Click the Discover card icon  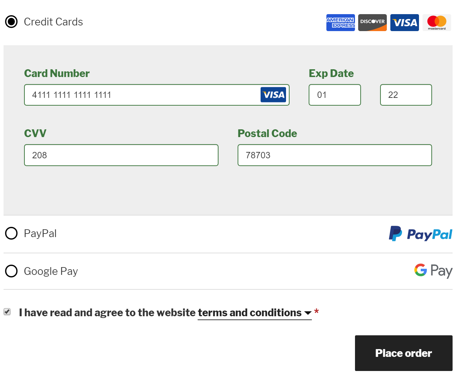pos(372,23)
